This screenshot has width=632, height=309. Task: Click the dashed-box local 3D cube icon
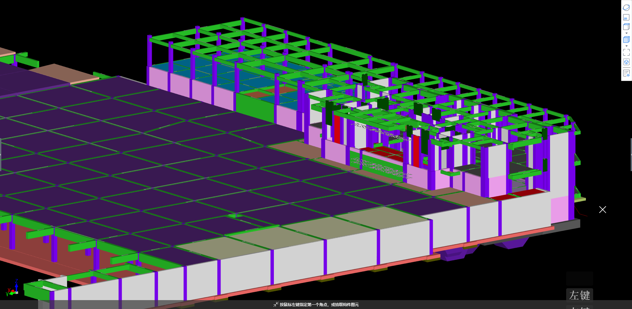tap(626, 62)
